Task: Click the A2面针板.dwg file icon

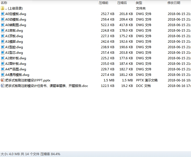Action: 3,64
